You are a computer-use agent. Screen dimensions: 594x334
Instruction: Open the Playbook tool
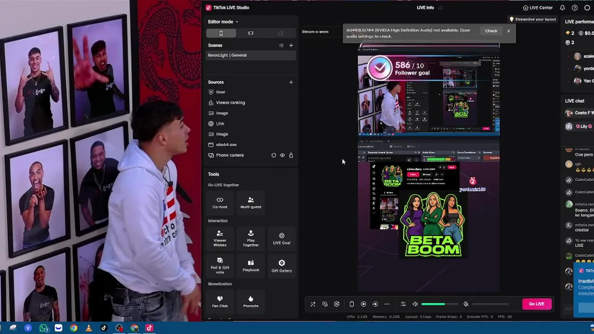point(251,266)
